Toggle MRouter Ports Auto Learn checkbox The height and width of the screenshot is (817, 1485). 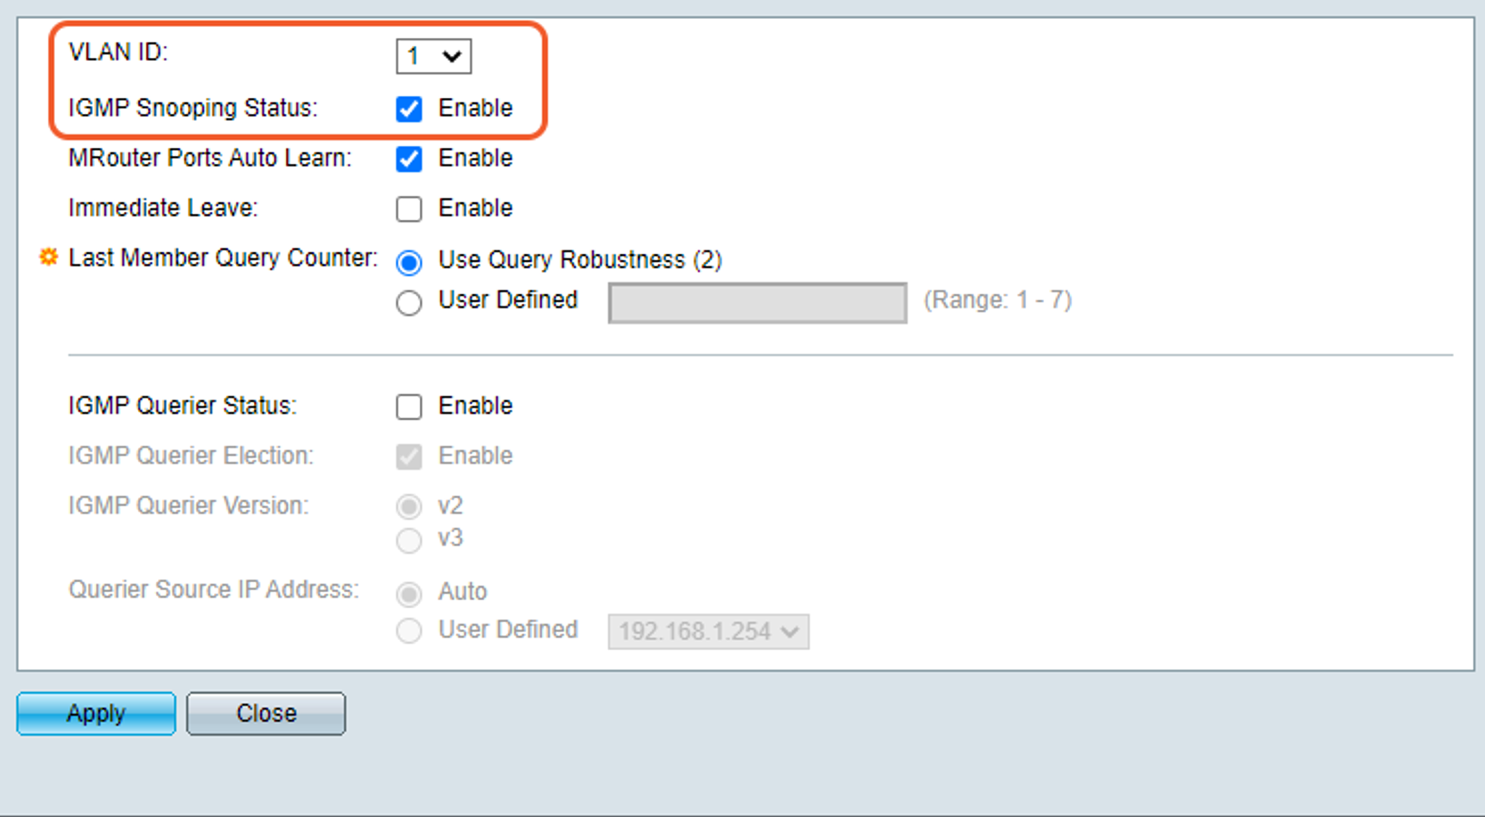tap(409, 159)
